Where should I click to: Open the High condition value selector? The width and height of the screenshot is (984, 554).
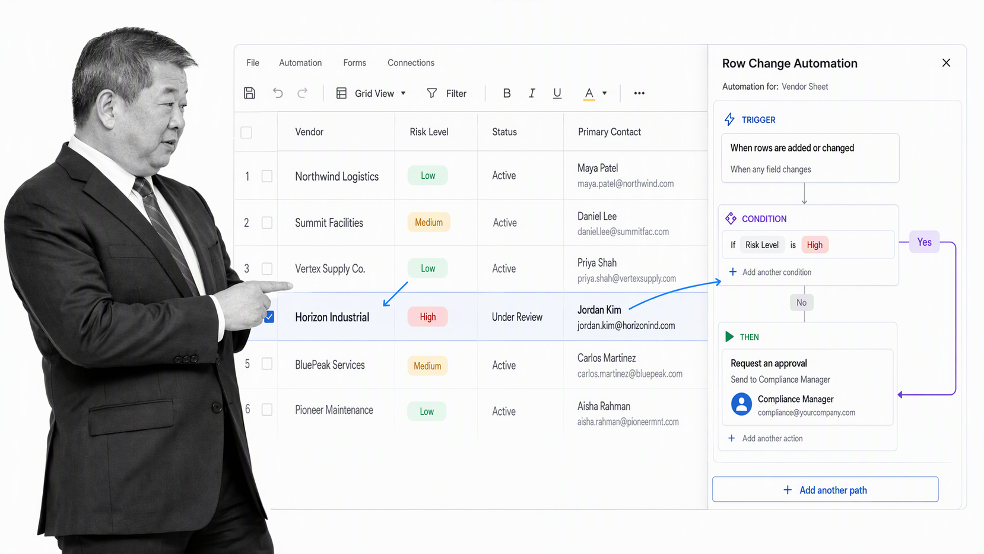(x=815, y=245)
